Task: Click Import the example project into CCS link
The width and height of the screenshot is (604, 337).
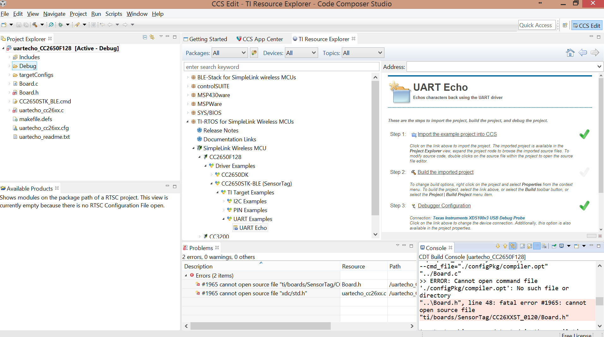Action: 457,134
